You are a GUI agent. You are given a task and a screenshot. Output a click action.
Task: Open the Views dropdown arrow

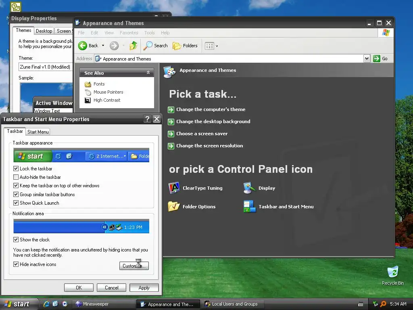pos(217,46)
